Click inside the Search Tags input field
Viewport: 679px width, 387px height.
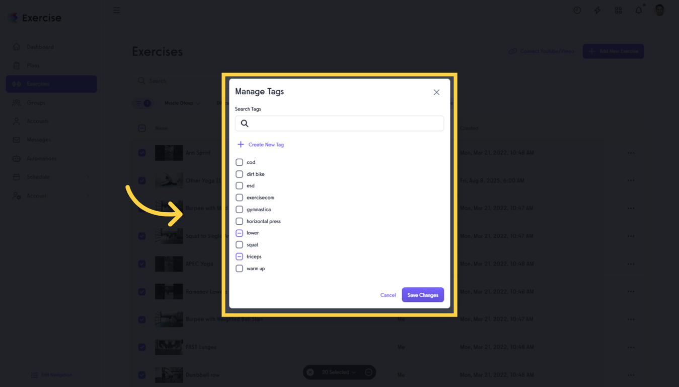coord(339,123)
